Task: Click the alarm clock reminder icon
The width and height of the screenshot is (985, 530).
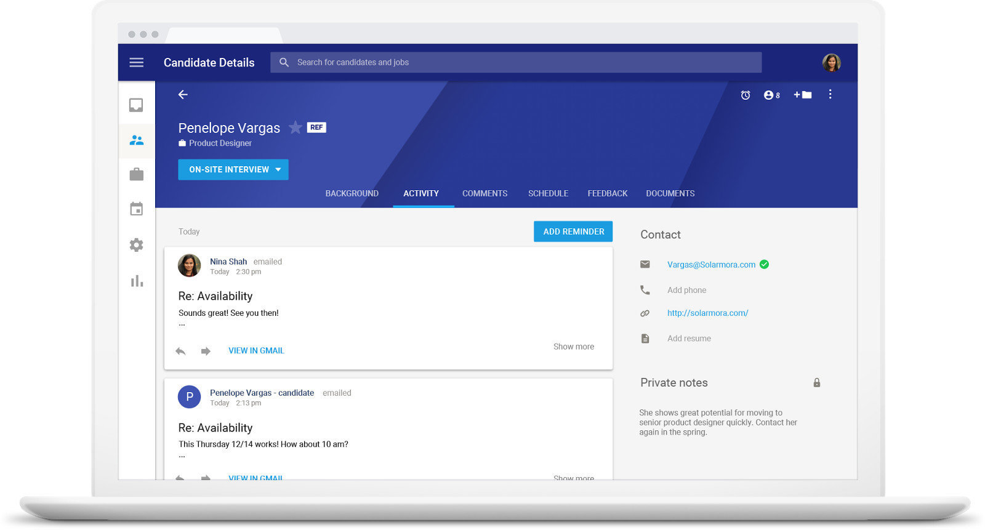Action: [x=746, y=95]
